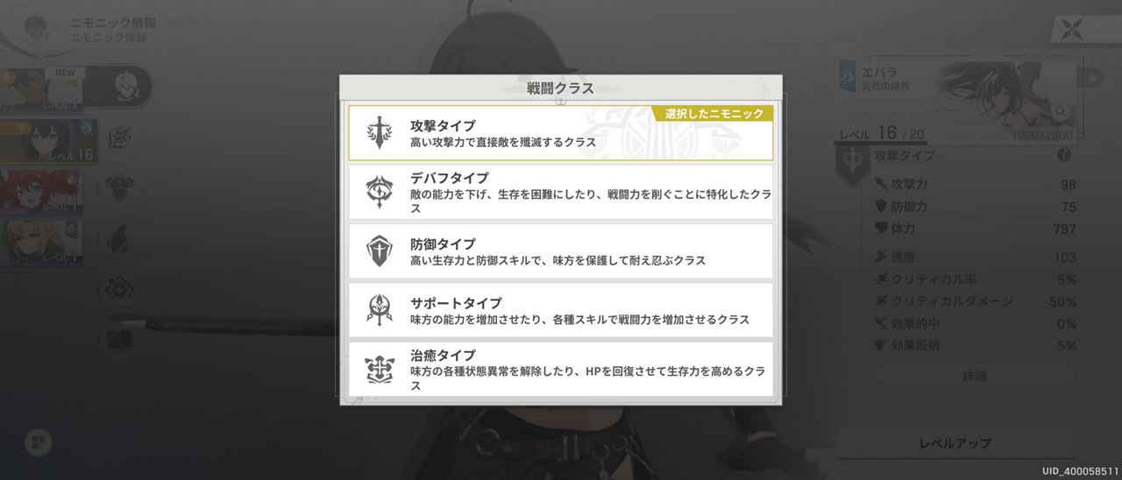Click the crossed-swords icon top right

coord(1070,27)
